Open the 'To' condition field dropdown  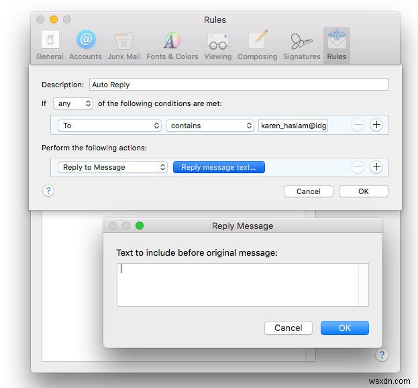point(109,126)
